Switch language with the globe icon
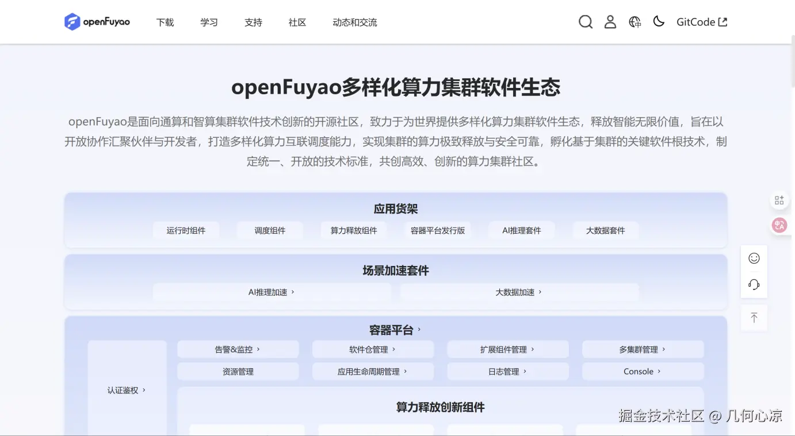The image size is (795, 436). (x=635, y=22)
